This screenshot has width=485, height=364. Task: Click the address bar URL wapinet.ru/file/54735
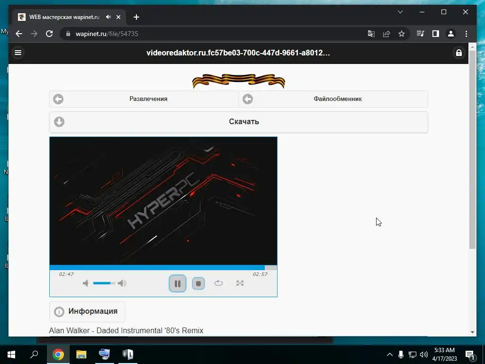pyautogui.click(x=107, y=34)
